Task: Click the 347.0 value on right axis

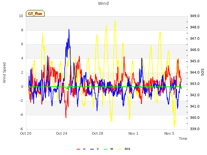Action: point(195,39)
